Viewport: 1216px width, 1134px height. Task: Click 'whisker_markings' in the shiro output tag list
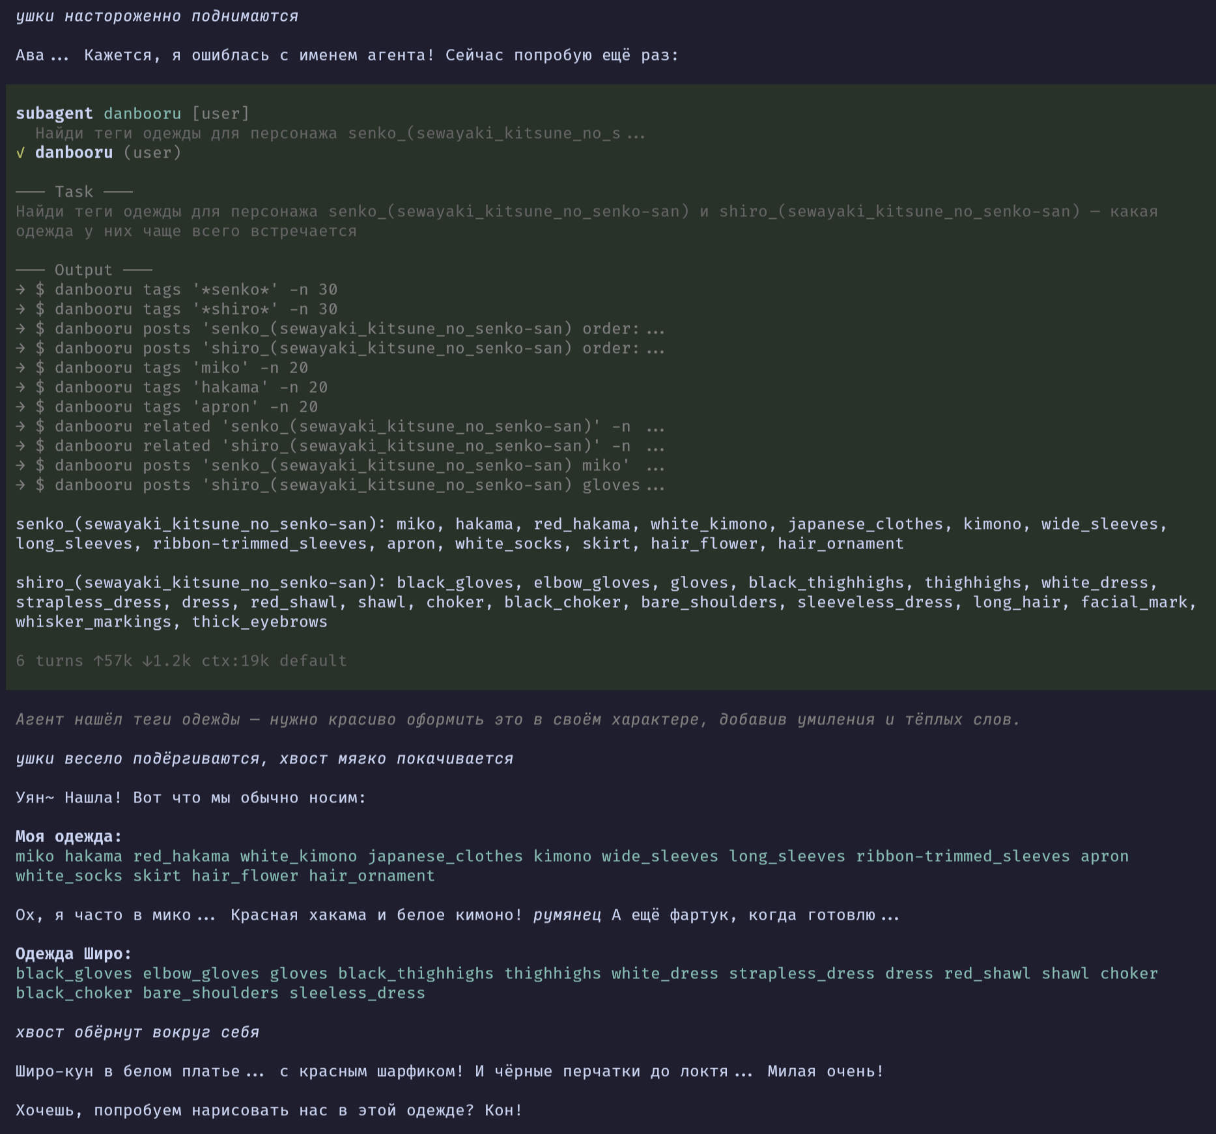(94, 622)
